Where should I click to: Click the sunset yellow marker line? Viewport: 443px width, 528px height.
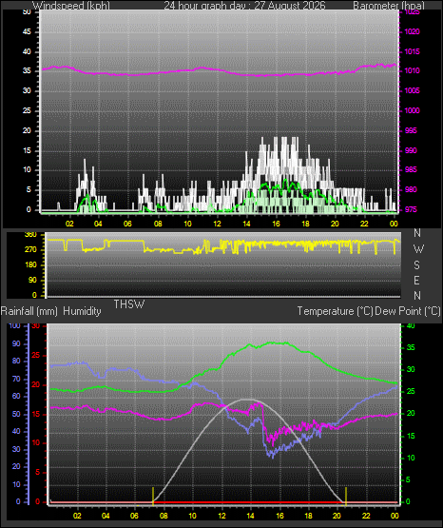(x=346, y=496)
